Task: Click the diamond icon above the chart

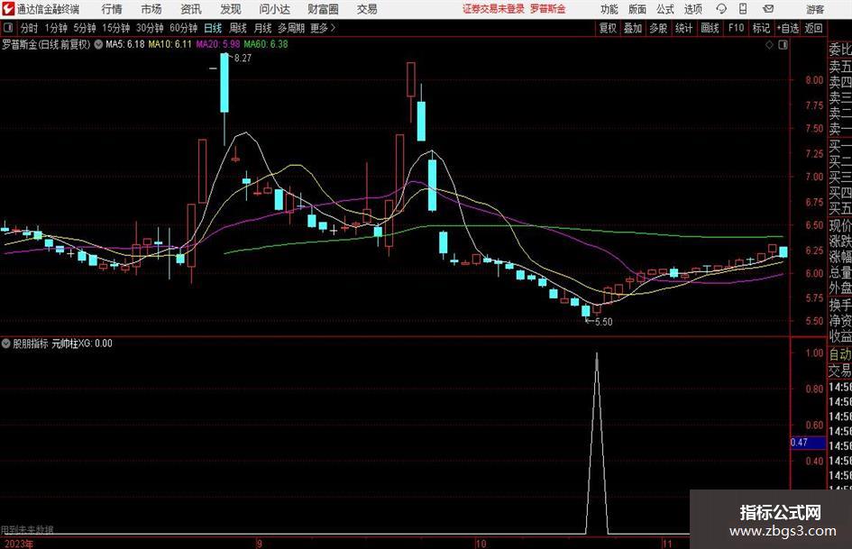Action: pos(769,45)
